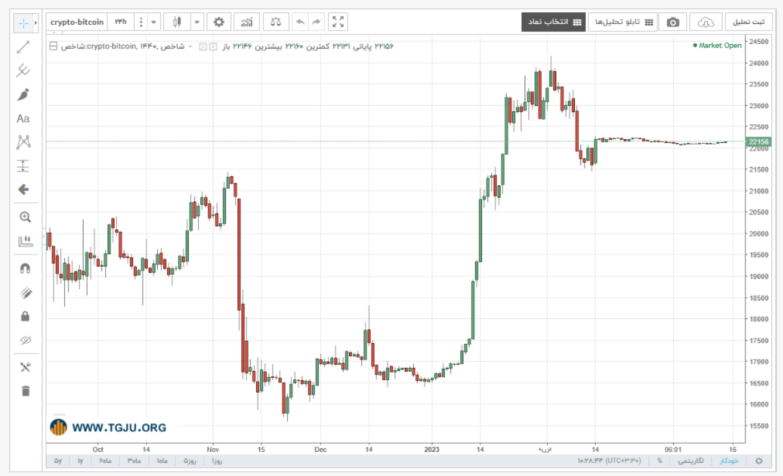Toggle لگاریتمی logarithmic scale
Screen dimensions: 783x476
coord(691,461)
